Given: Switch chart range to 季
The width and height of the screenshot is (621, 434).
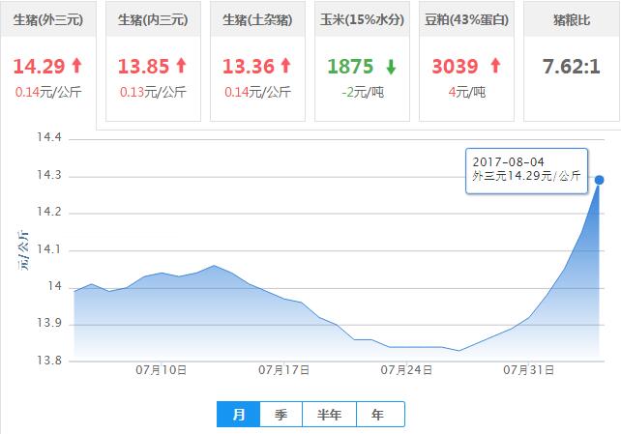Looking at the screenshot, I should point(281,415).
